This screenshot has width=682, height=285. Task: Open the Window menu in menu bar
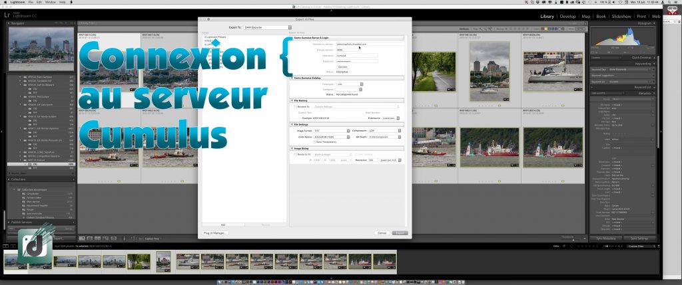pyautogui.click(x=51, y=2)
